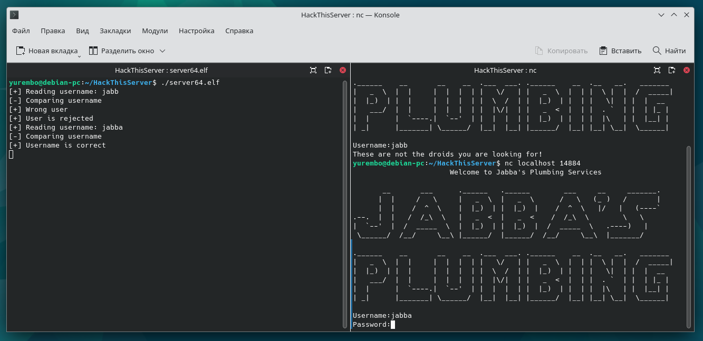The width and height of the screenshot is (703, 341).
Task: Expand the split view dropdown chevron
Action: click(162, 51)
